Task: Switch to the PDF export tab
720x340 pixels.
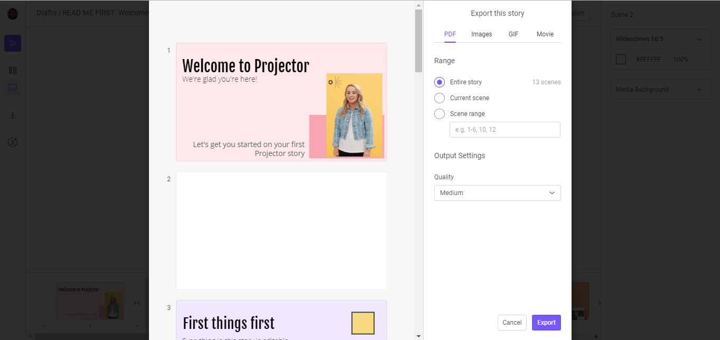Action: [450, 34]
